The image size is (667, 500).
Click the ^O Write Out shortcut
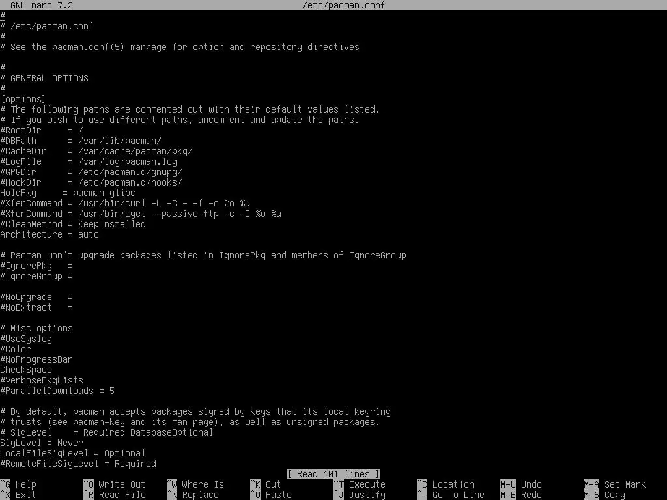(115, 484)
